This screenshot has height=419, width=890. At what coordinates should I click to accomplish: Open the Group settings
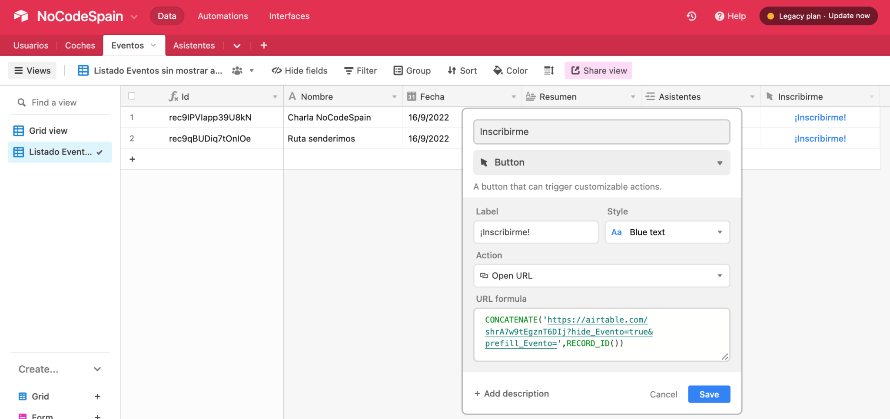click(x=412, y=70)
